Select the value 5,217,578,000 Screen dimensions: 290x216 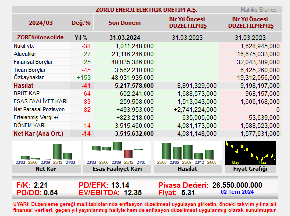click(x=134, y=86)
